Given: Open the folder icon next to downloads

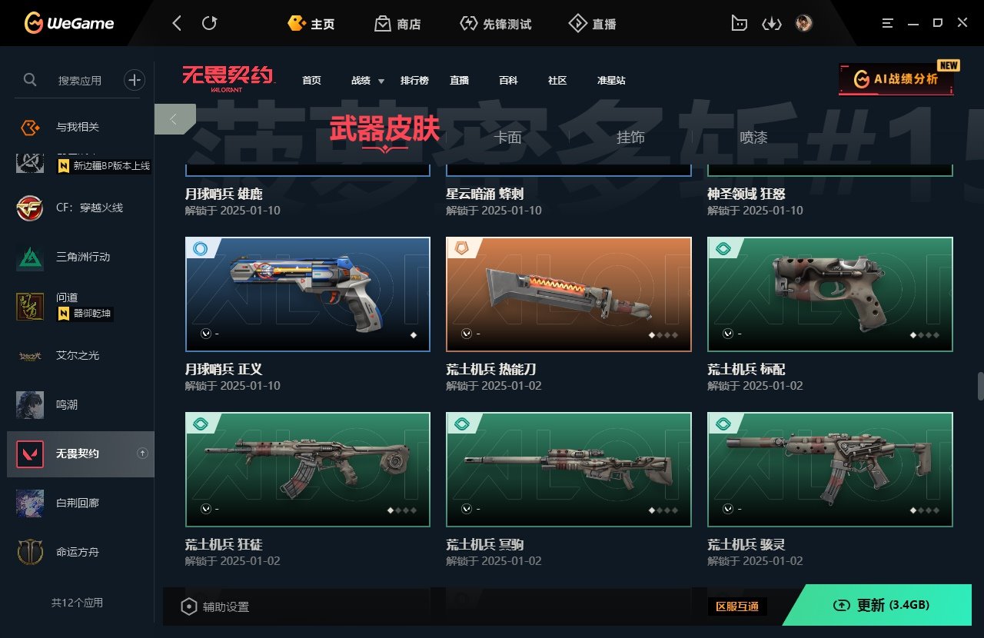Looking at the screenshot, I should [x=739, y=24].
